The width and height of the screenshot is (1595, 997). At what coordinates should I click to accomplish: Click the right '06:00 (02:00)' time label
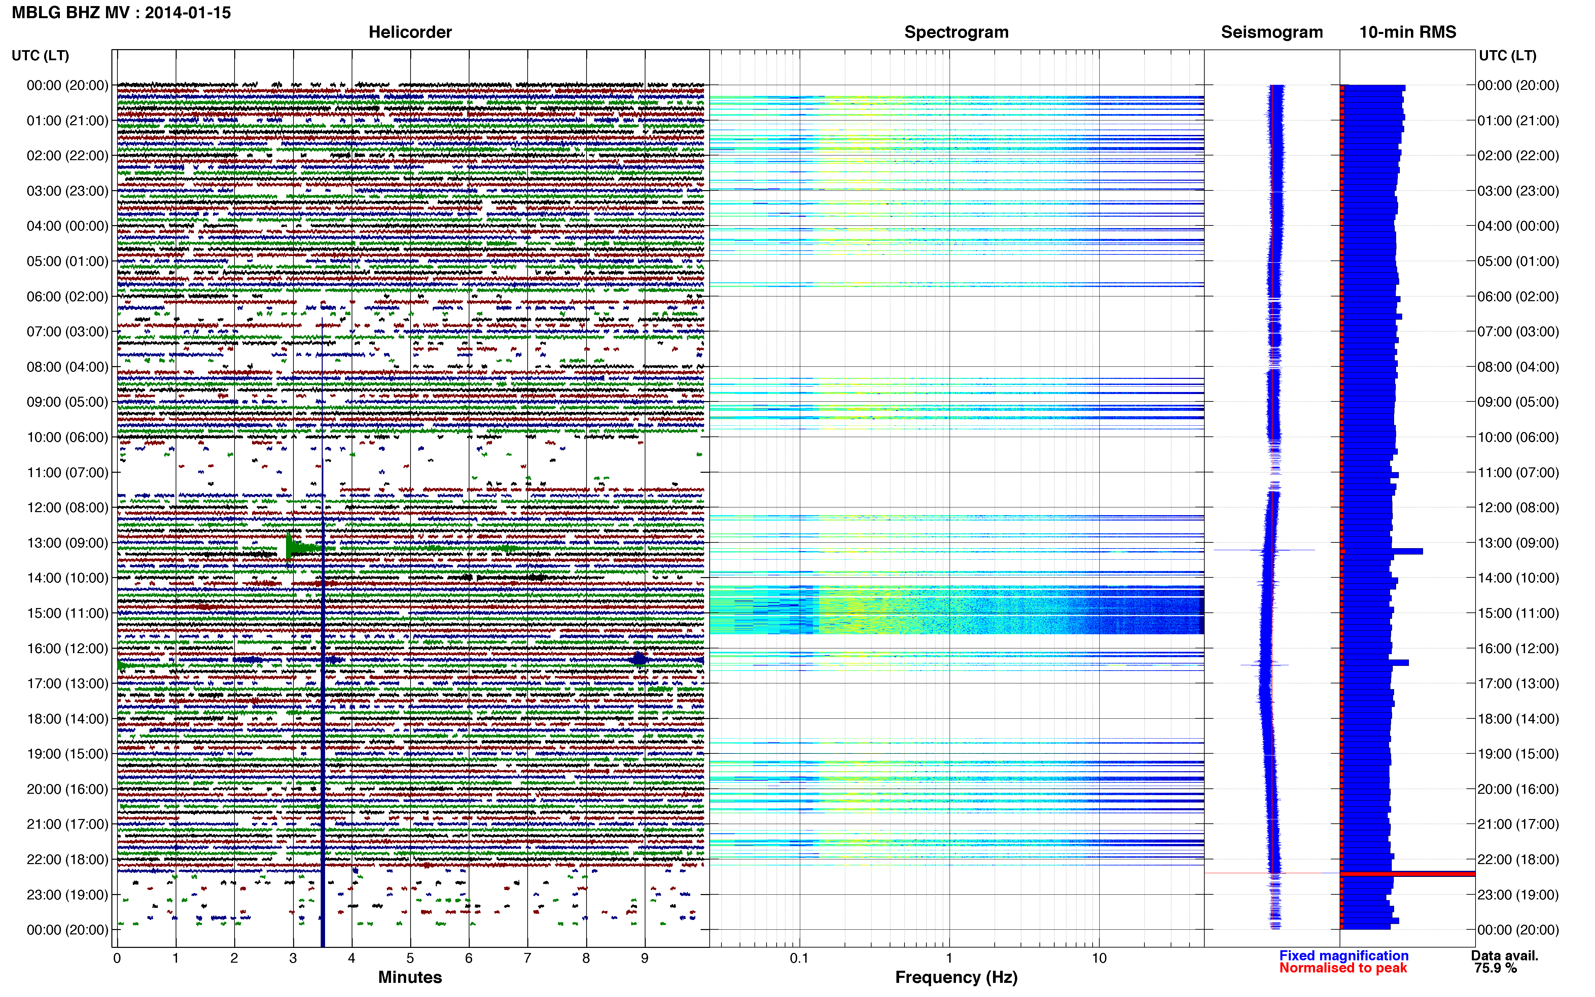[x=1518, y=296]
